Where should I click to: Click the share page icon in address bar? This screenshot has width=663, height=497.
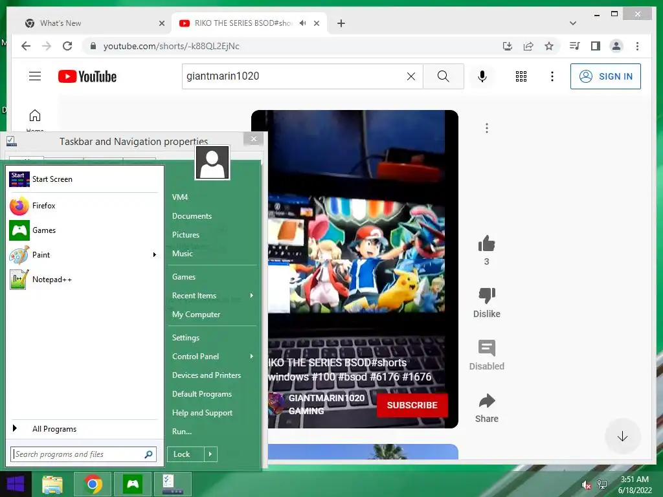[x=528, y=46]
